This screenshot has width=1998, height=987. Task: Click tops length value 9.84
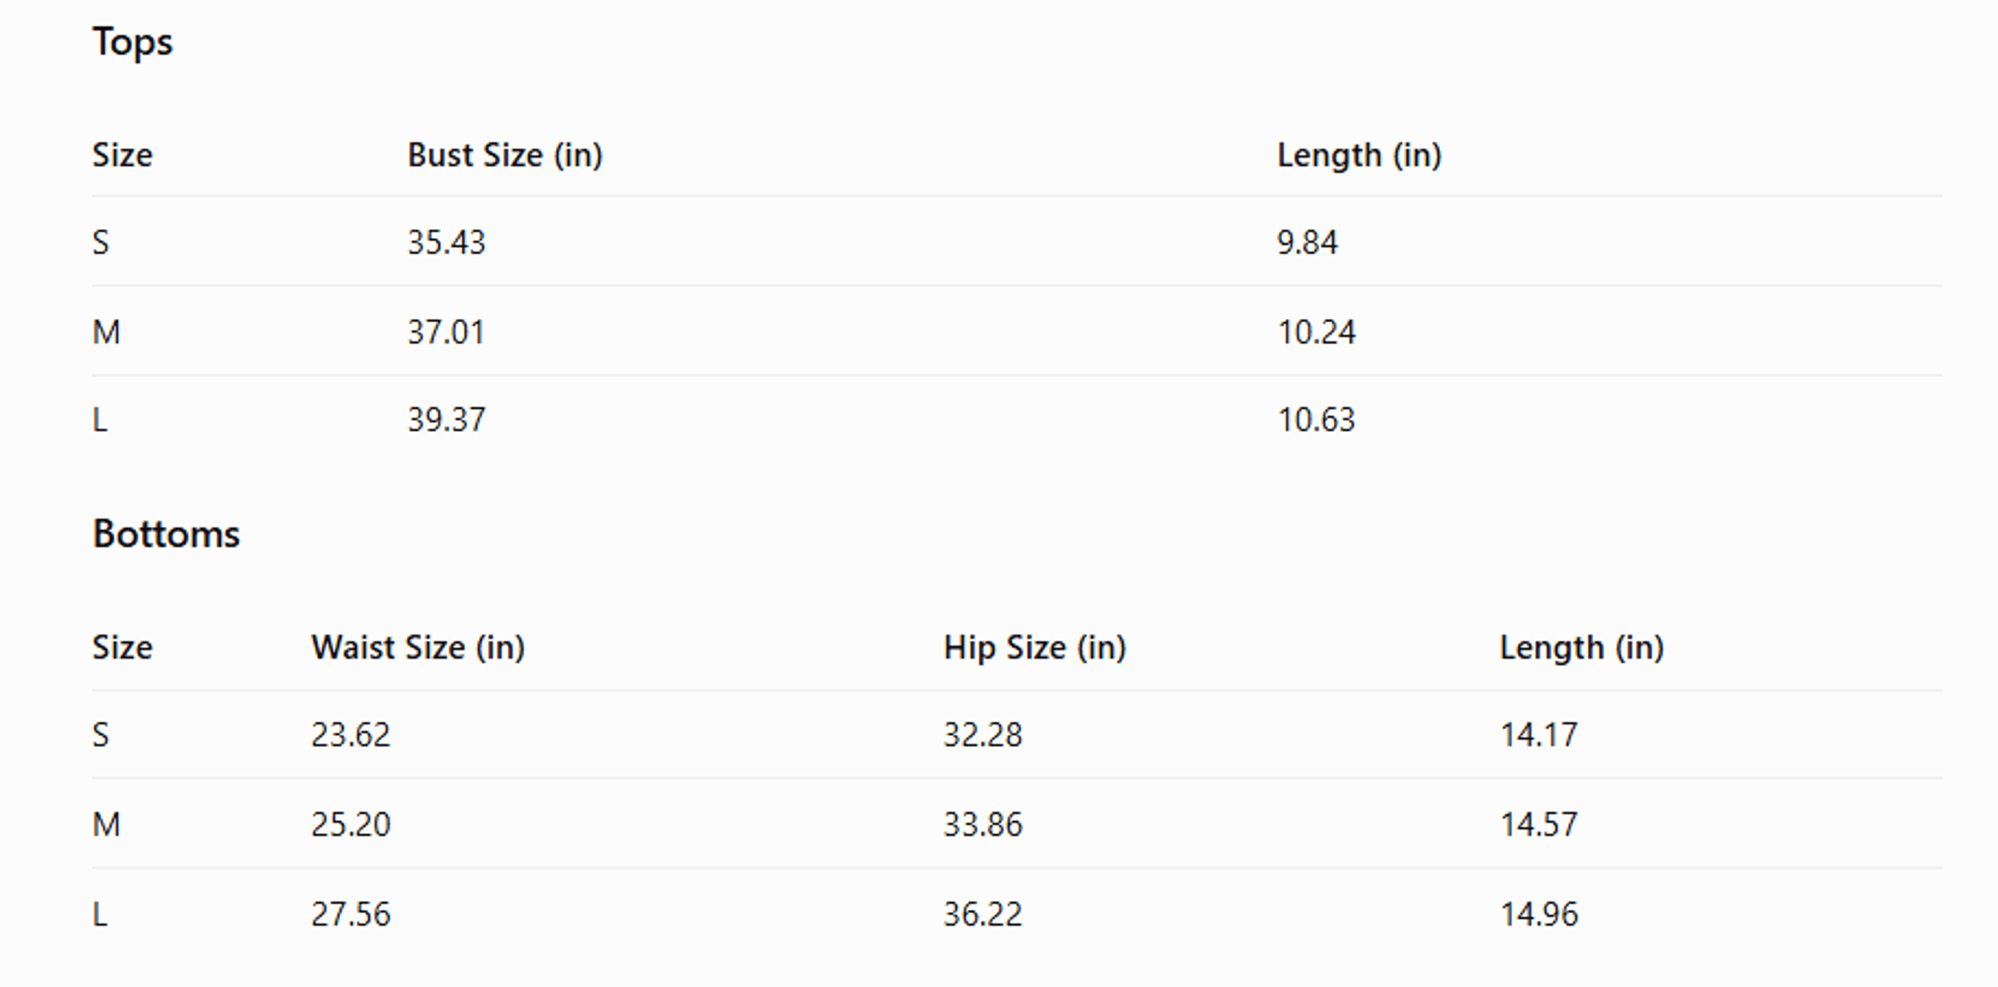tap(1308, 243)
